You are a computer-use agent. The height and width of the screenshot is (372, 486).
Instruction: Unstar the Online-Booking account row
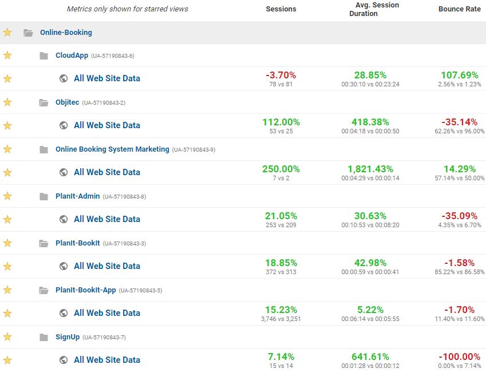(7, 32)
